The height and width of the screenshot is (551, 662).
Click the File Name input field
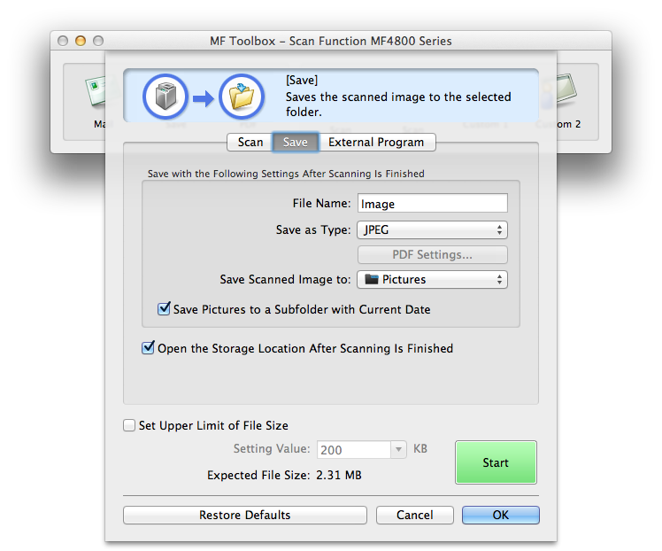point(432,203)
